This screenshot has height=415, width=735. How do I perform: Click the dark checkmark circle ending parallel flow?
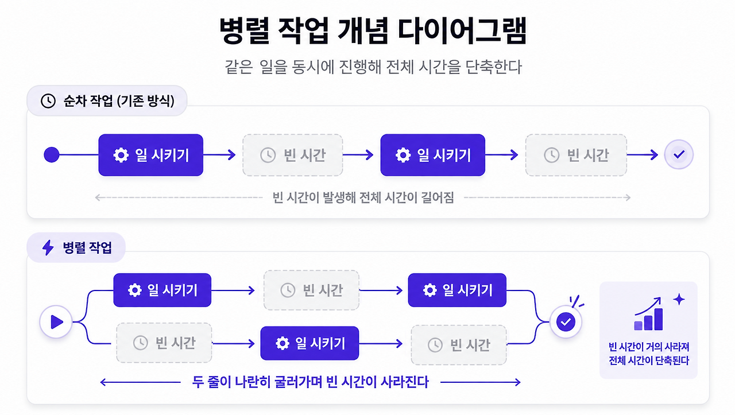point(566,322)
